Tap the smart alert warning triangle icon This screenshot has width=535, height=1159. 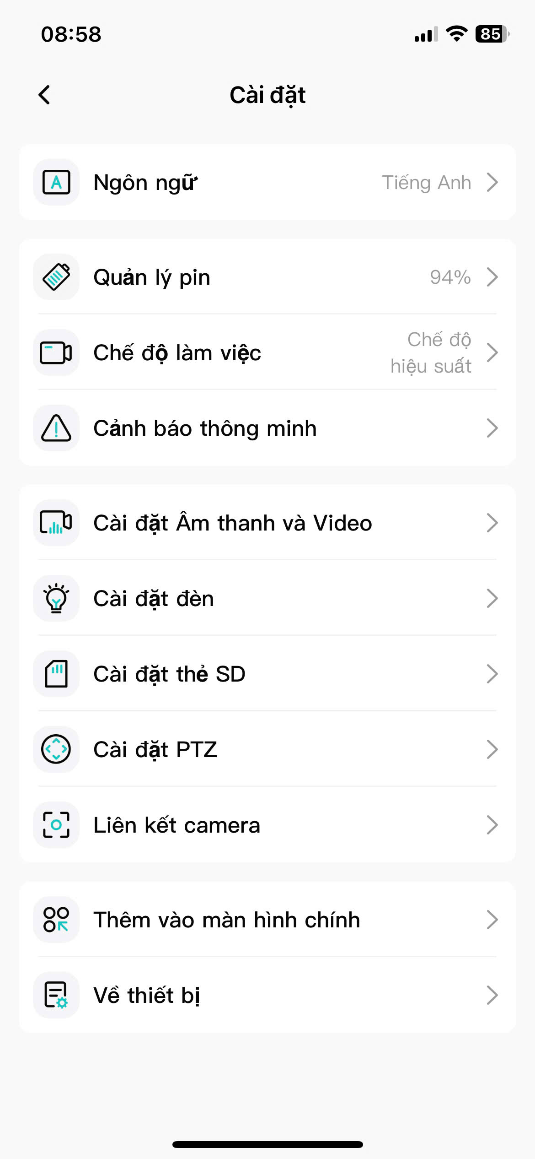(x=56, y=428)
